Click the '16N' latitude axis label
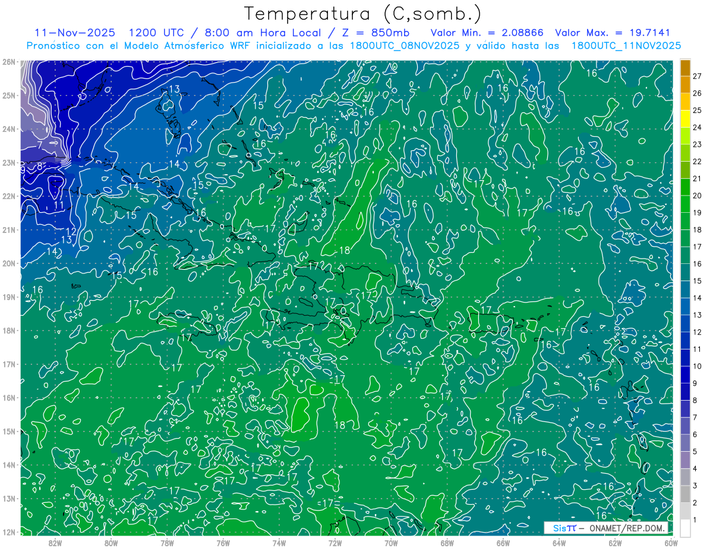 click(x=9, y=398)
